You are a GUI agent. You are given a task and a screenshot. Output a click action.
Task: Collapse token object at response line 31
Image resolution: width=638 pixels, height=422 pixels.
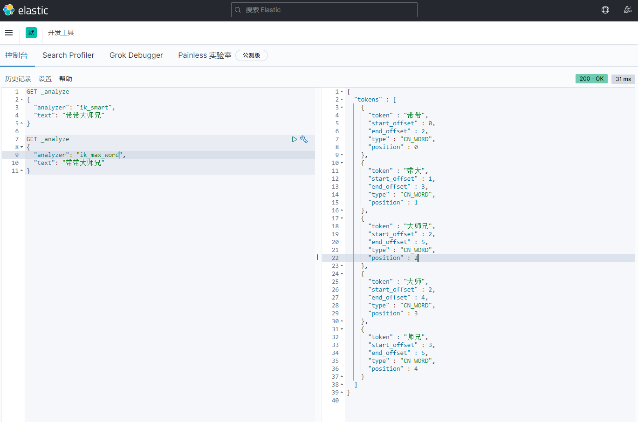point(342,329)
